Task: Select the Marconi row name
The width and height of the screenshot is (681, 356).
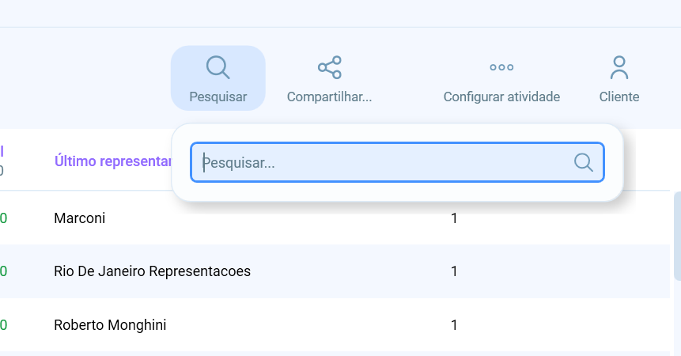Action: (x=79, y=218)
